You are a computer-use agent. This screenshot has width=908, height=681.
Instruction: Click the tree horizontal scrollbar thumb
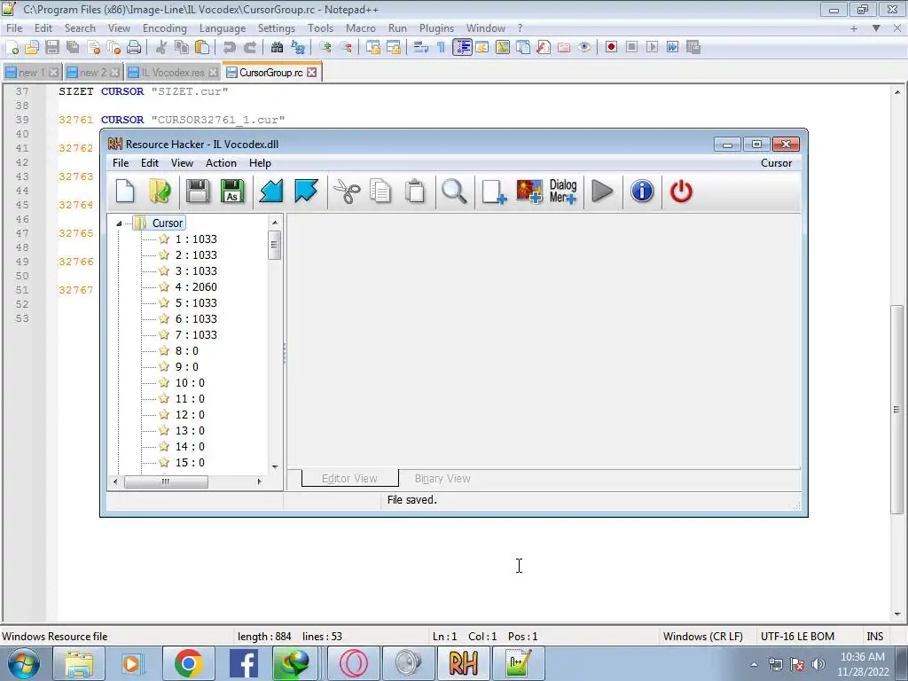point(166,481)
